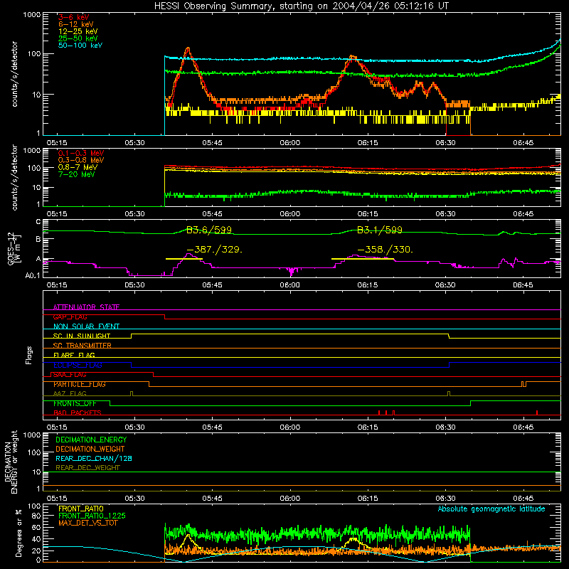Click the 0.1-0.3 MeV legend entry

tap(81, 153)
